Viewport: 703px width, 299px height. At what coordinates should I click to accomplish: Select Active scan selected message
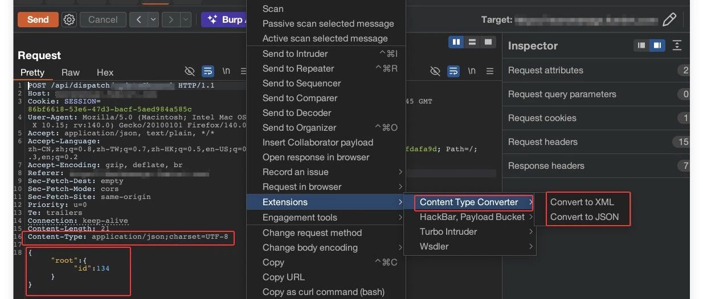(325, 38)
